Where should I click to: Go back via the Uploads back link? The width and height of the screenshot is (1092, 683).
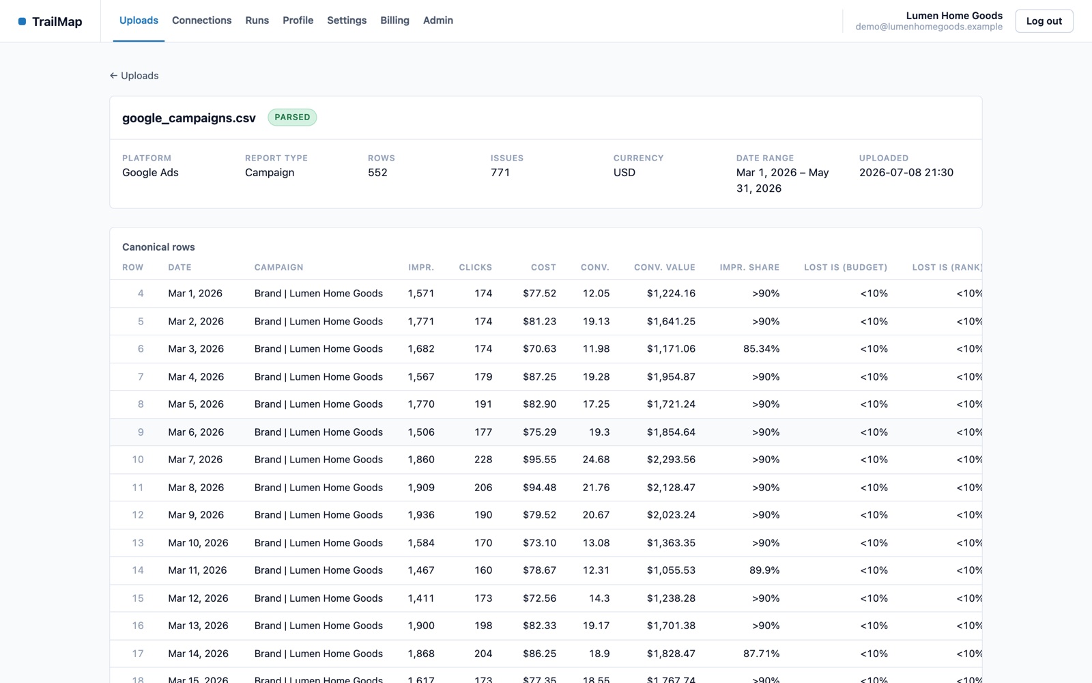pos(134,76)
